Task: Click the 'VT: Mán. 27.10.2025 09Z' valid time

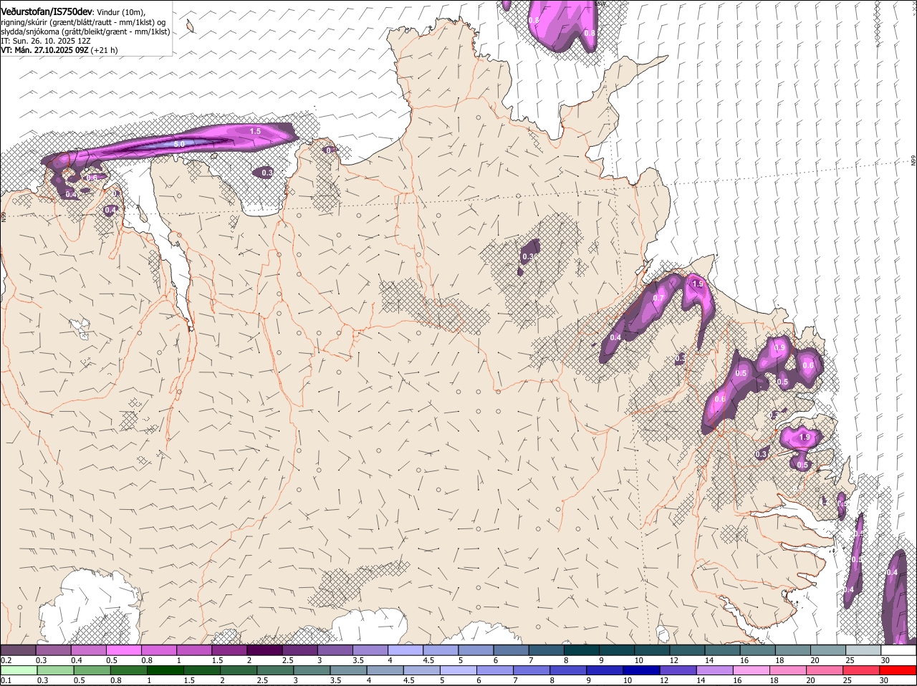Action: (x=44, y=50)
